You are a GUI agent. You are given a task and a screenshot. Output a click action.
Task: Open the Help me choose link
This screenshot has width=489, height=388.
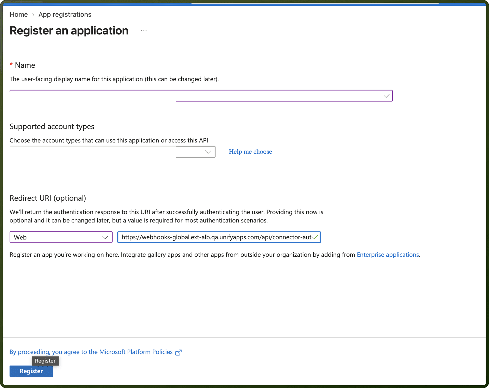tap(250, 152)
